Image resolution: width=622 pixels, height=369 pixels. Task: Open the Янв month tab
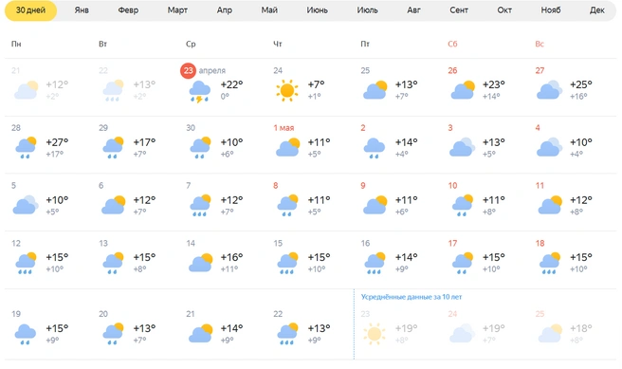[82, 10]
